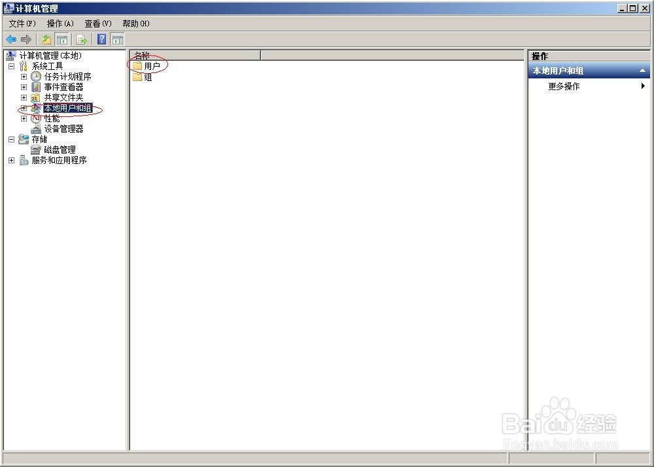The height and width of the screenshot is (467, 654).
Task: Collapse the 系统工具 tree node
Action: [11, 66]
